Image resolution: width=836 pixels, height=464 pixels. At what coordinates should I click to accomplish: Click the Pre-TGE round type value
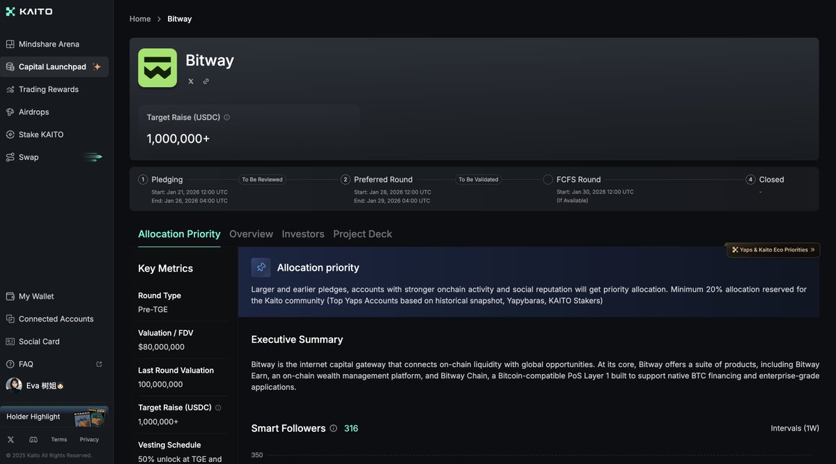click(153, 309)
